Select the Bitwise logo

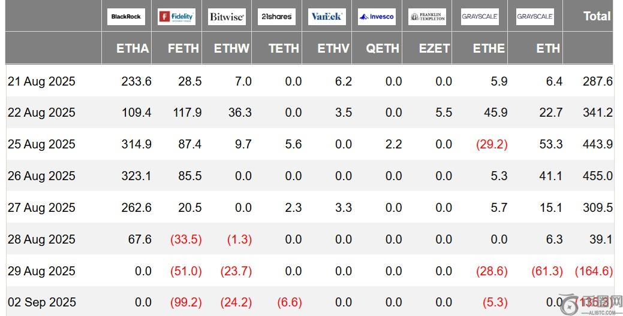227,17
